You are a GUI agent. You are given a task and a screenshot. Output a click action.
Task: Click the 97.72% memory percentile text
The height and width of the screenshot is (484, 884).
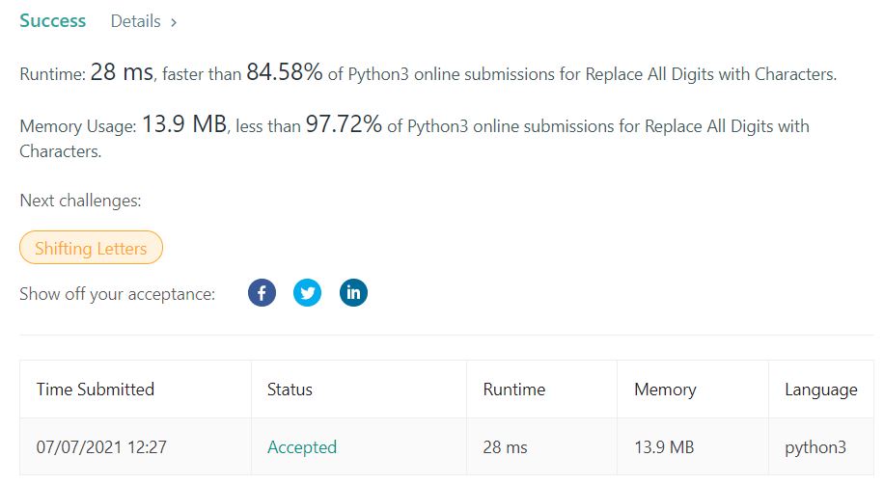click(x=344, y=125)
